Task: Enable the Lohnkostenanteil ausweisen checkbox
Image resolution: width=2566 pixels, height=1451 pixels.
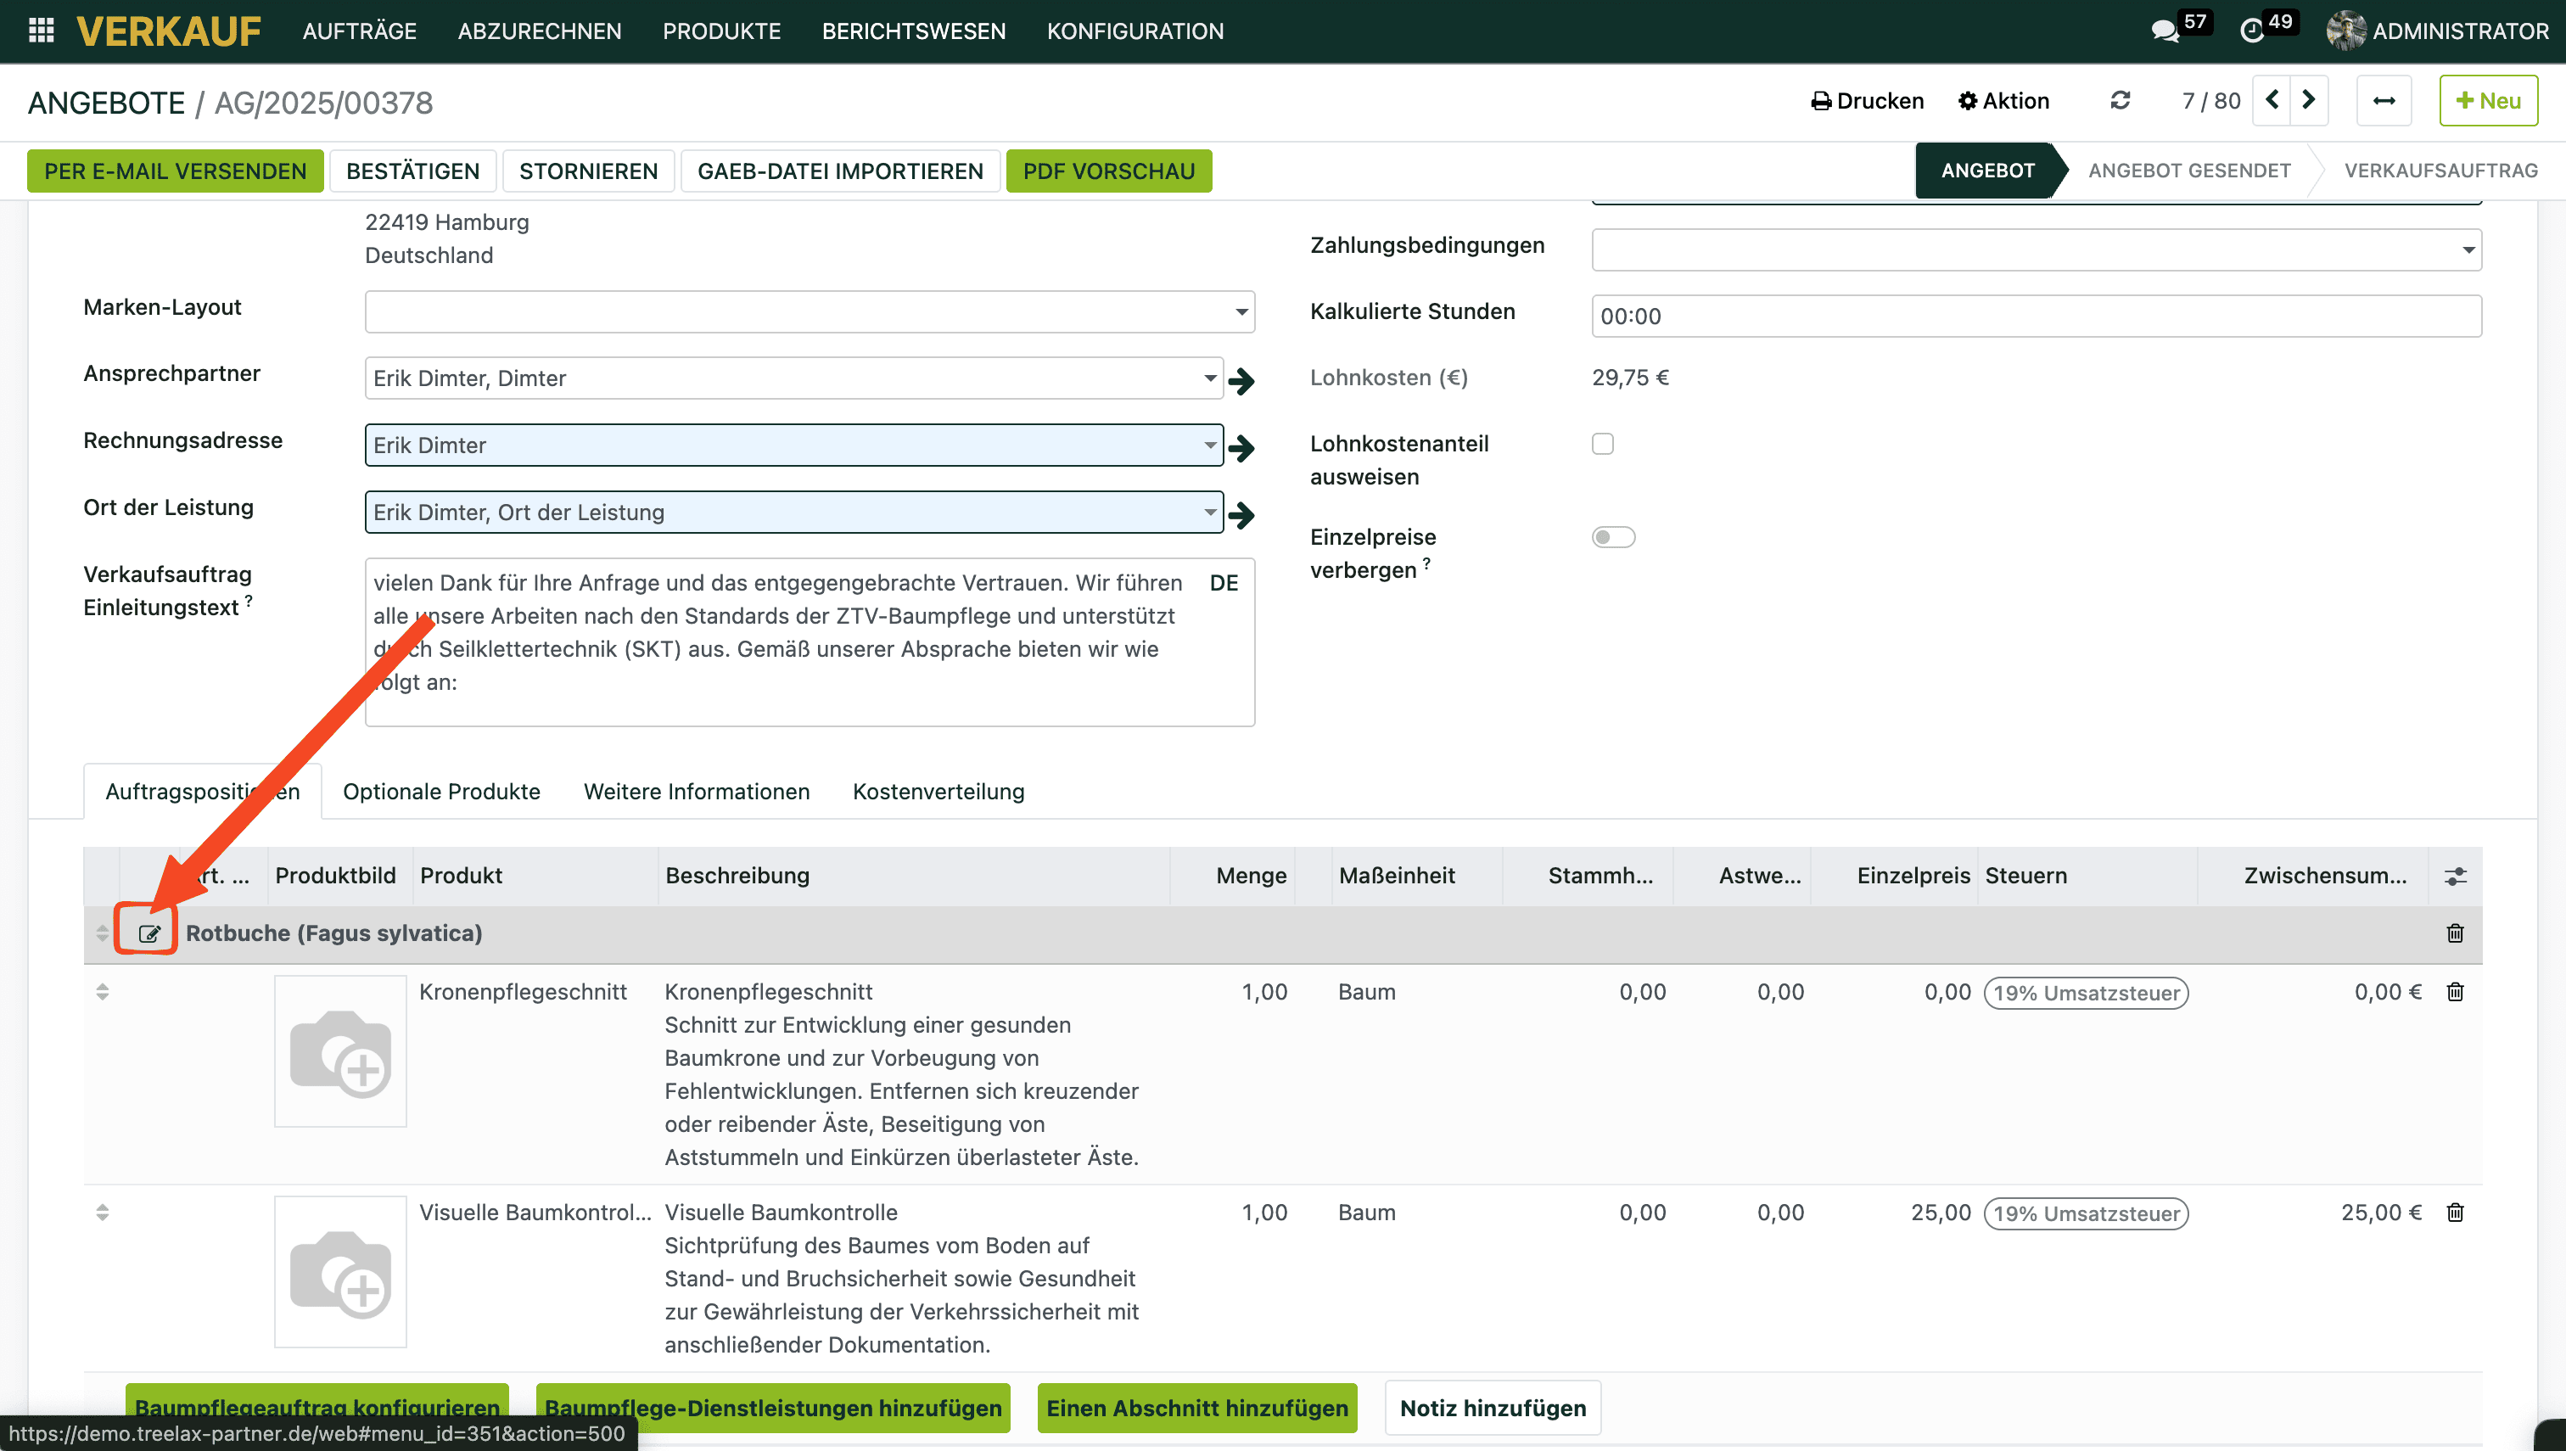Action: point(1602,444)
